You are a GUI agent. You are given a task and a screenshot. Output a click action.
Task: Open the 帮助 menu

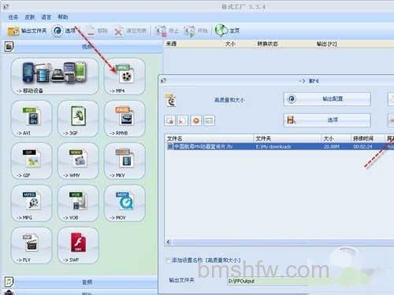(x=63, y=17)
